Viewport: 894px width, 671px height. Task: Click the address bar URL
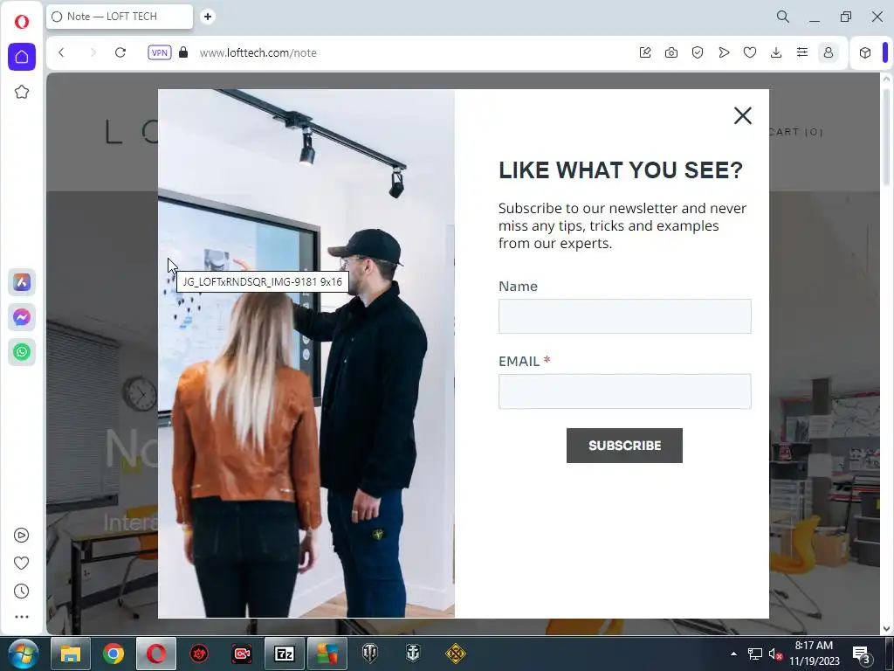click(258, 52)
